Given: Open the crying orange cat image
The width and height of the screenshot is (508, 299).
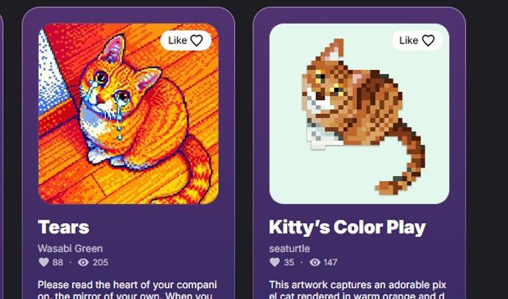Looking at the screenshot, I should click(128, 113).
